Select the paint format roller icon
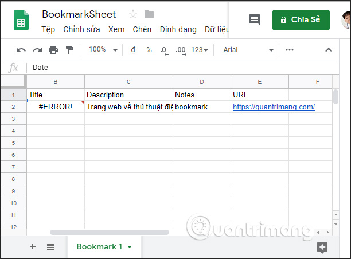351x259 pixels. (69, 50)
